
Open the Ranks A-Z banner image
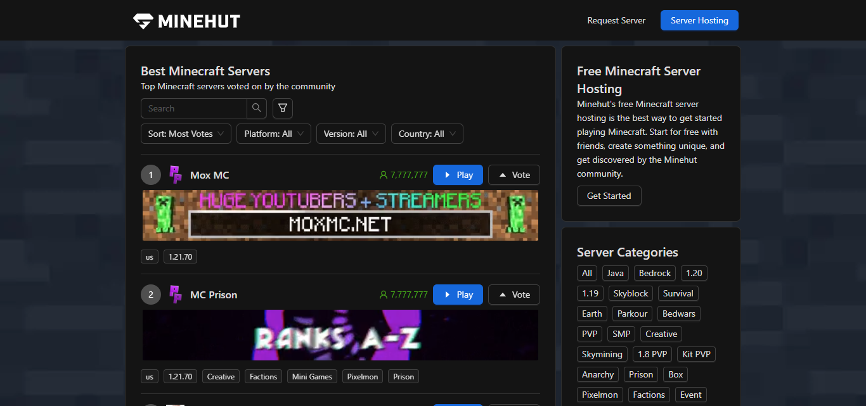coord(340,335)
